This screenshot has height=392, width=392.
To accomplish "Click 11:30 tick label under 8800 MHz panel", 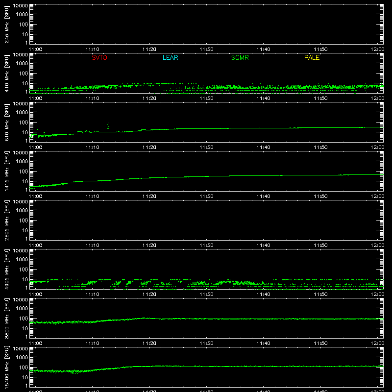I will tap(206, 343).
